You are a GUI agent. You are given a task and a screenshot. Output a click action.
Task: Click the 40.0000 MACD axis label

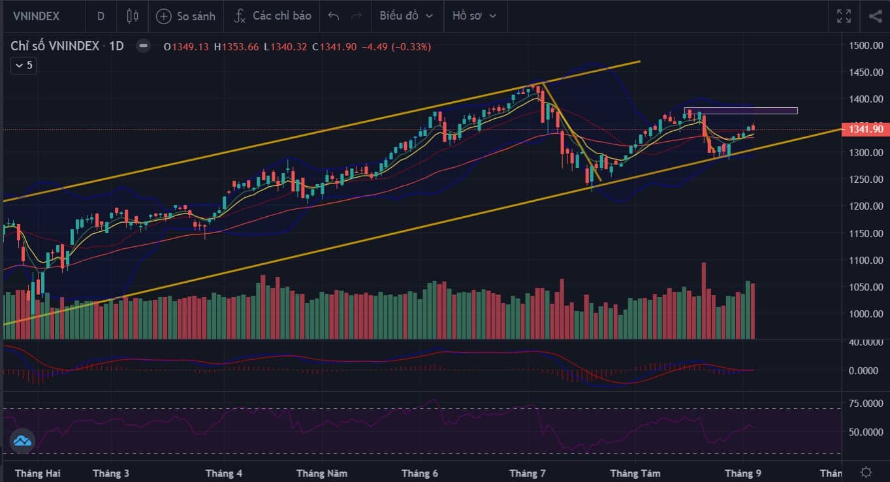click(x=866, y=342)
